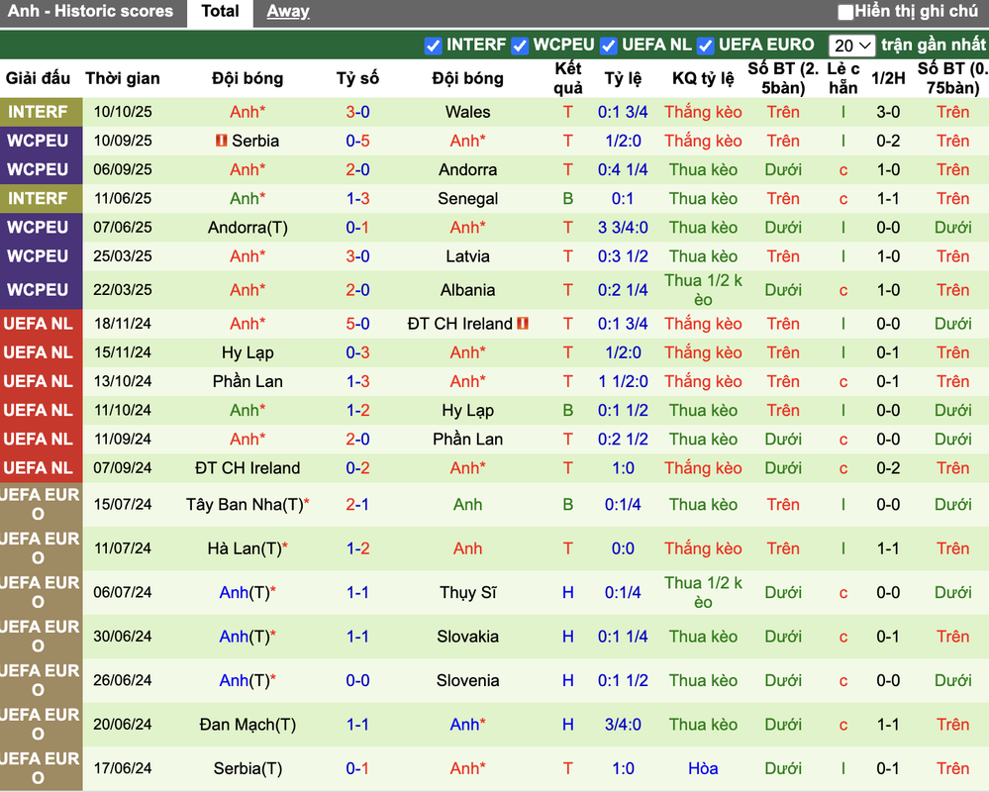This screenshot has height=792, width=989.
Task: Click the 1/2H column header
Action: [x=888, y=79]
